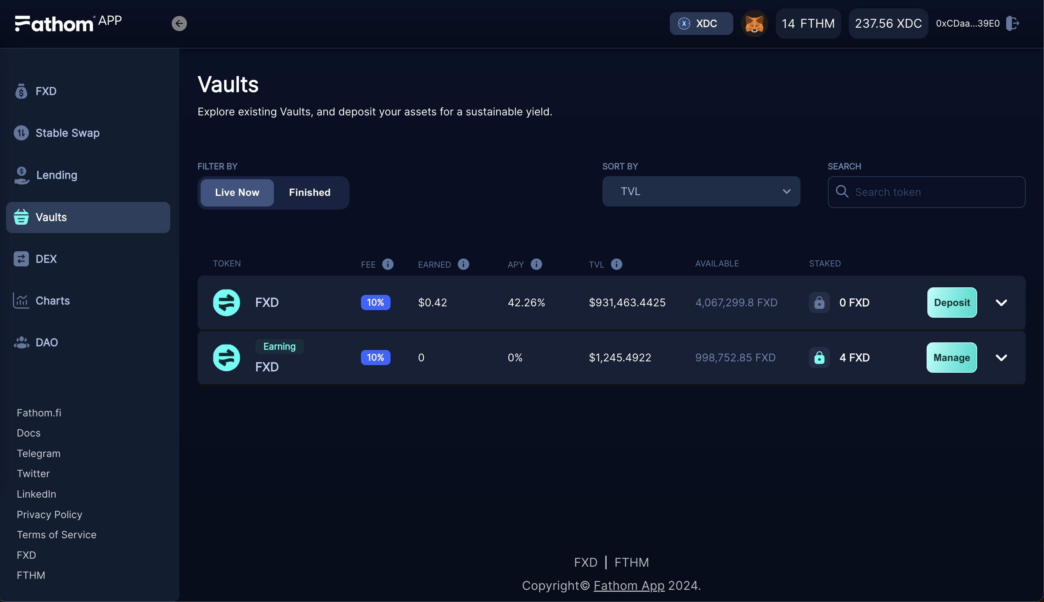Click the Earning status tag
The width and height of the screenshot is (1044, 602).
(x=279, y=347)
